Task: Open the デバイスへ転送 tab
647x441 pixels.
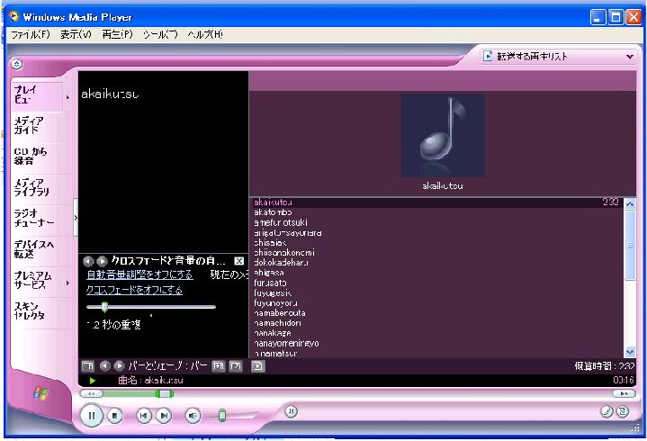Action: click(x=40, y=249)
